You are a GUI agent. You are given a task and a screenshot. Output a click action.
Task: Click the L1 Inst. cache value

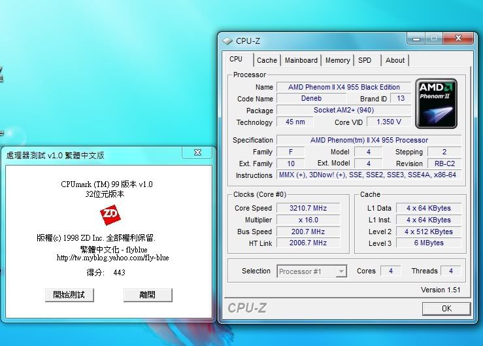[x=429, y=220]
